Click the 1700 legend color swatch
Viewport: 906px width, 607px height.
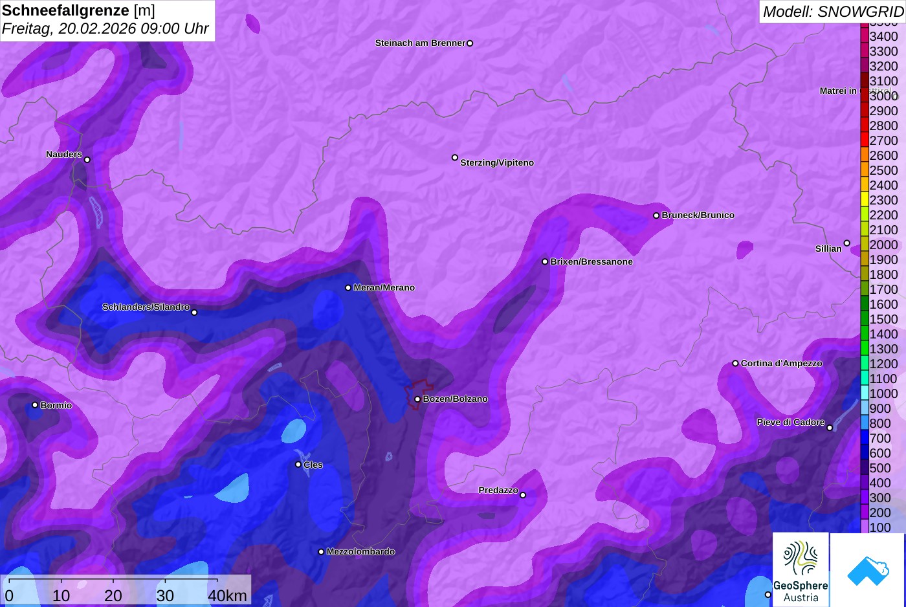click(x=865, y=289)
